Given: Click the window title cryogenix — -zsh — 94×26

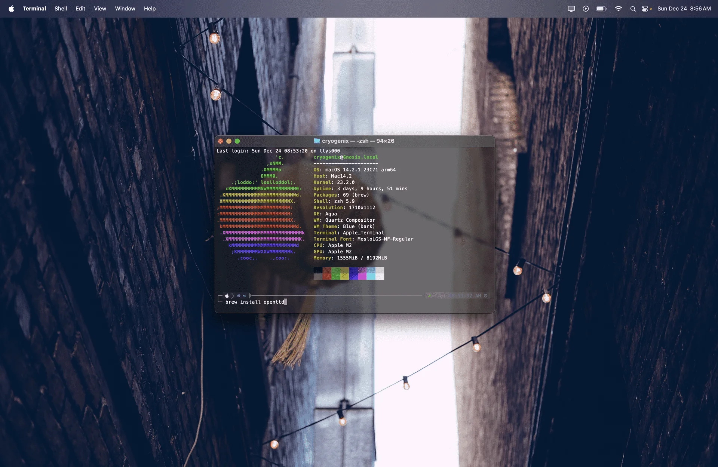Looking at the screenshot, I should 358,141.
